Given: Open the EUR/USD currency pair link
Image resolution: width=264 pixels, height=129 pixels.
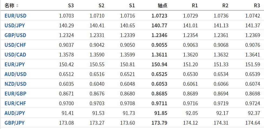Looking at the screenshot, I should pos(15,16).
